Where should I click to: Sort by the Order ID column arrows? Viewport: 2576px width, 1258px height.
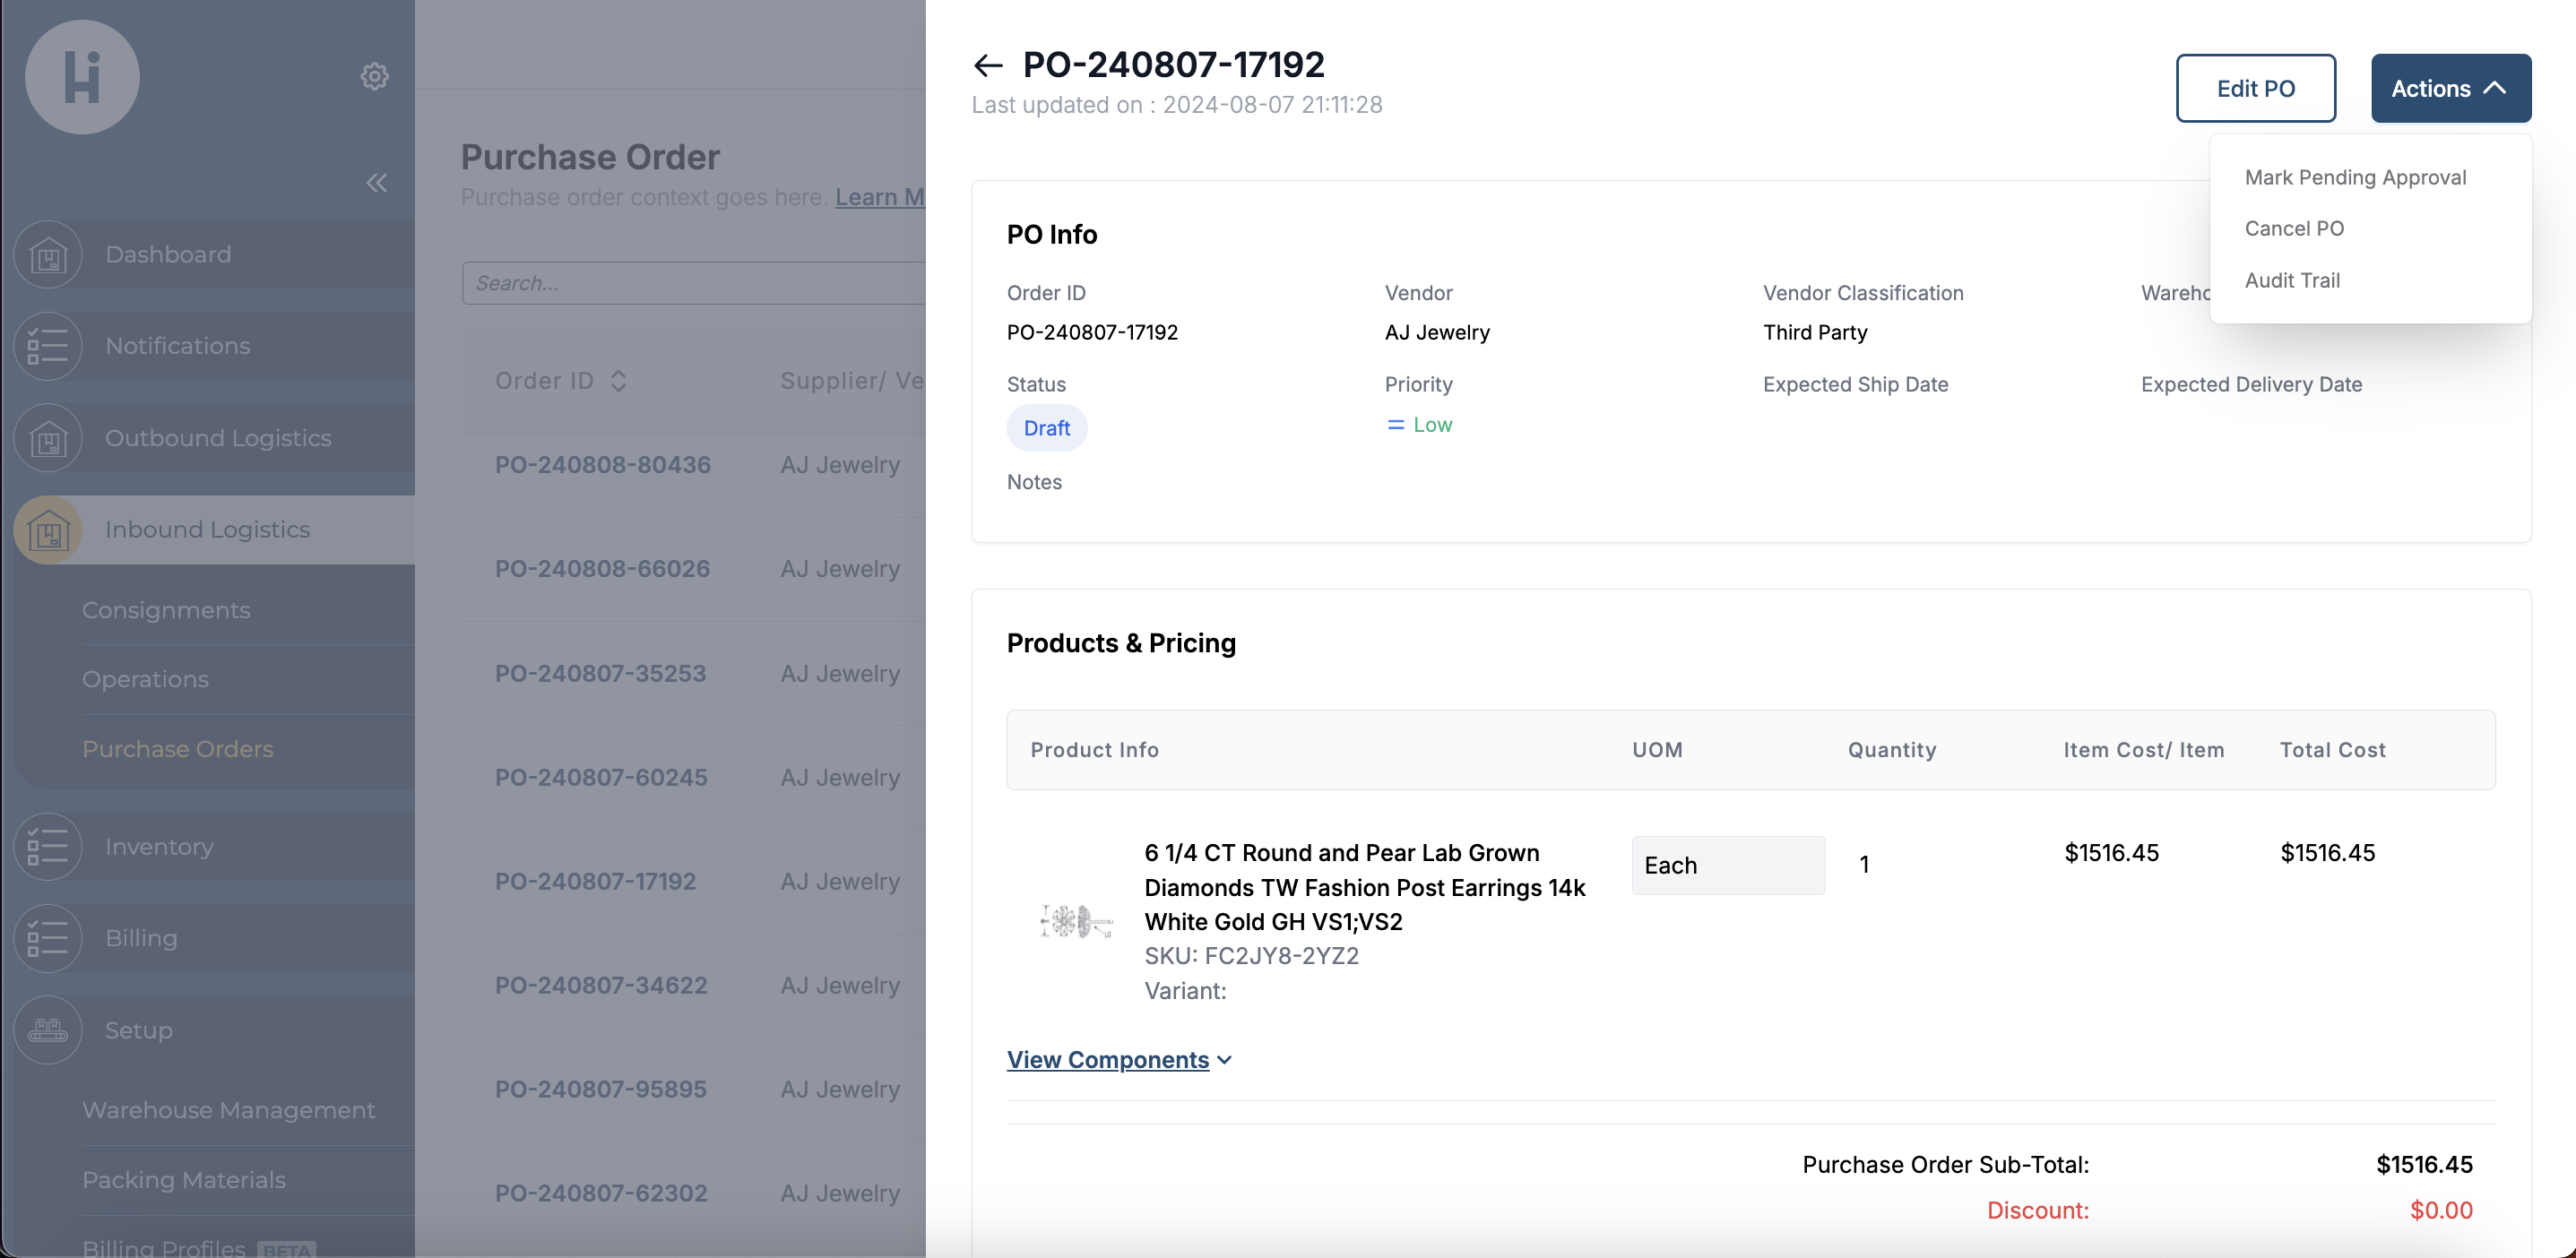click(618, 381)
